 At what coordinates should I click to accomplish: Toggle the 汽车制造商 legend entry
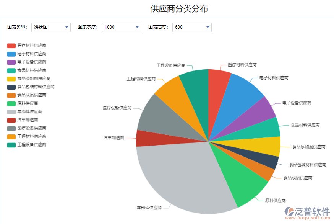(28, 120)
